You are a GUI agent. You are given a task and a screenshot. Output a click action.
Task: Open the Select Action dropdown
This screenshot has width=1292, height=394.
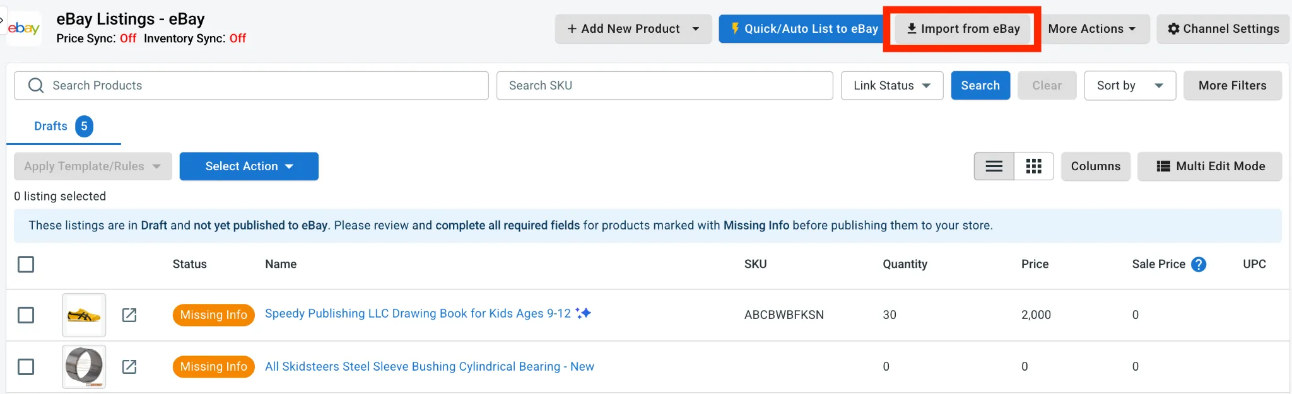pyautogui.click(x=249, y=166)
